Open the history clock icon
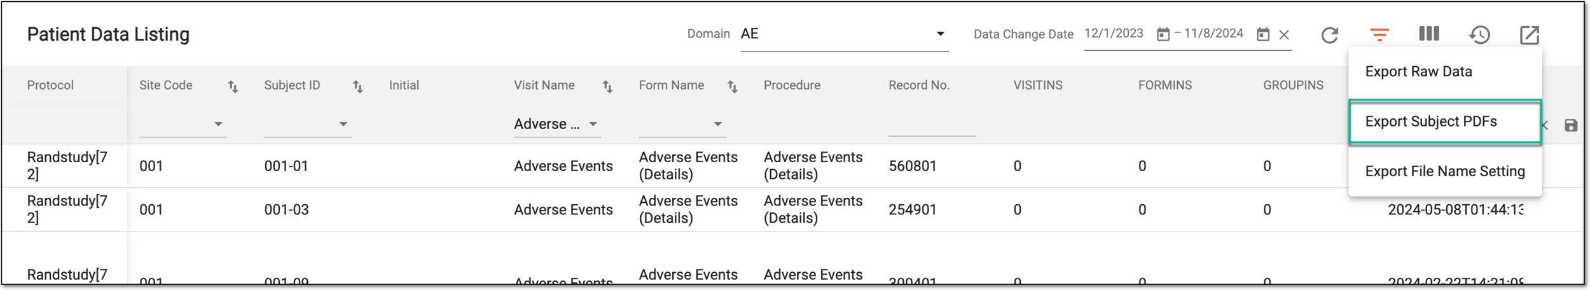 tap(1479, 35)
